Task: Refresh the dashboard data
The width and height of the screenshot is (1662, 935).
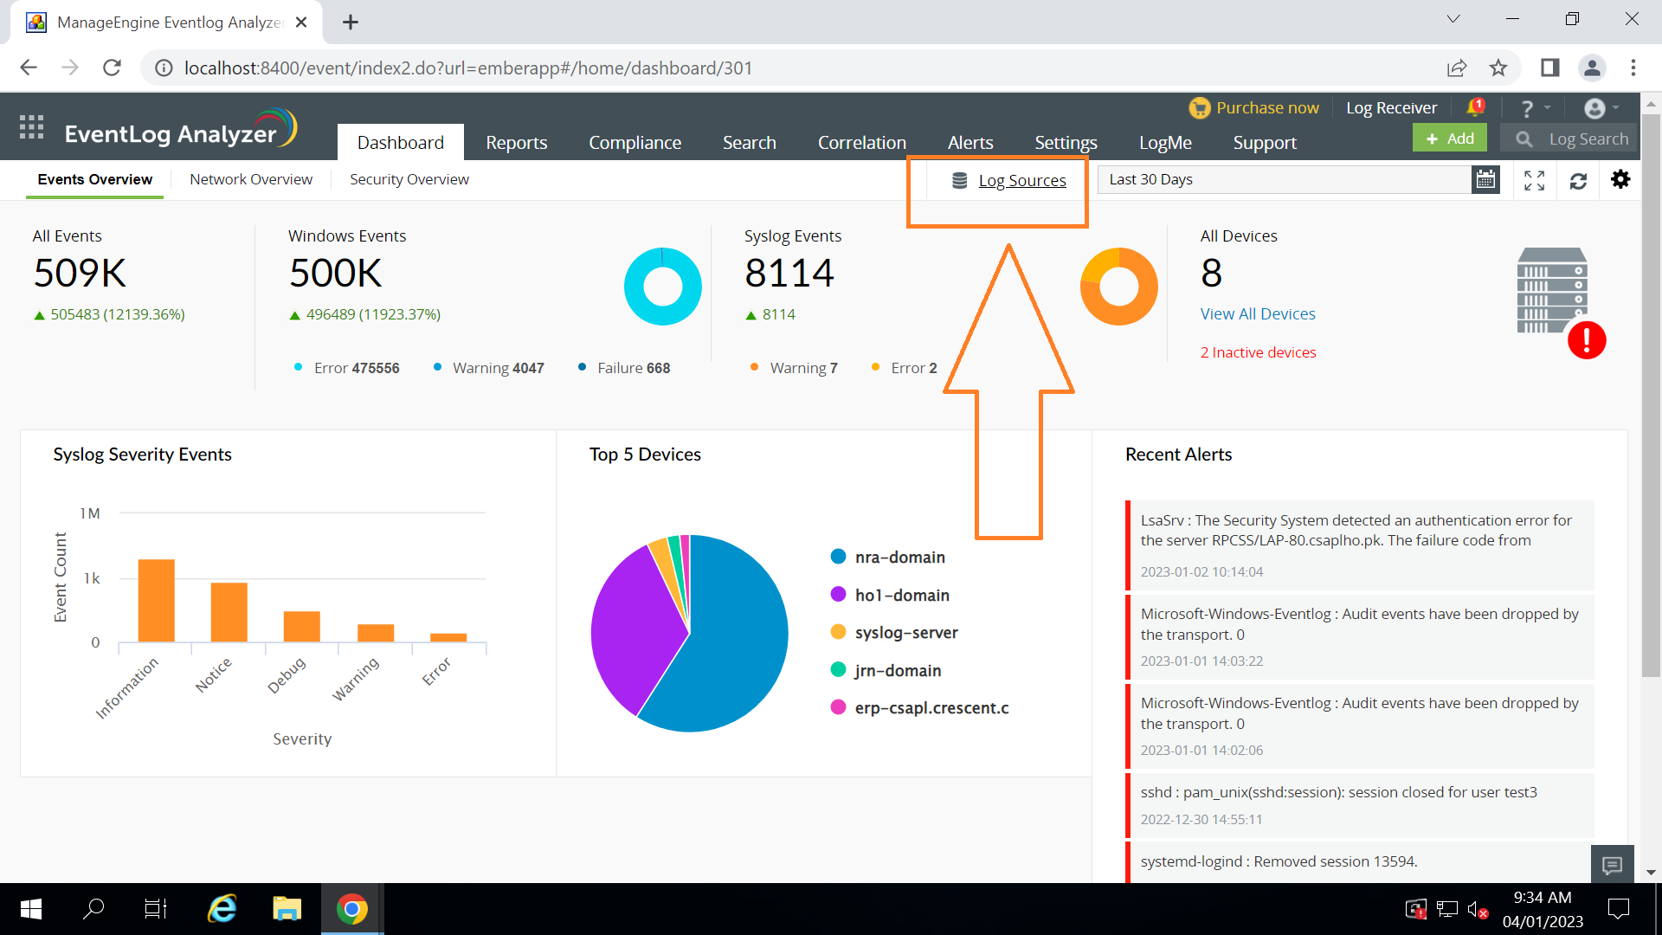Action: pos(1578,180)
